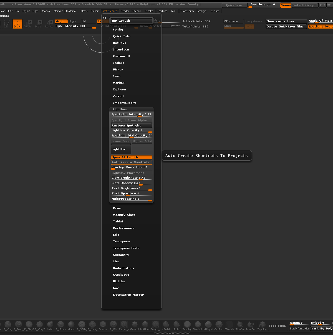
Task: Open the Zplugin menu
Action: pos(202,11)
